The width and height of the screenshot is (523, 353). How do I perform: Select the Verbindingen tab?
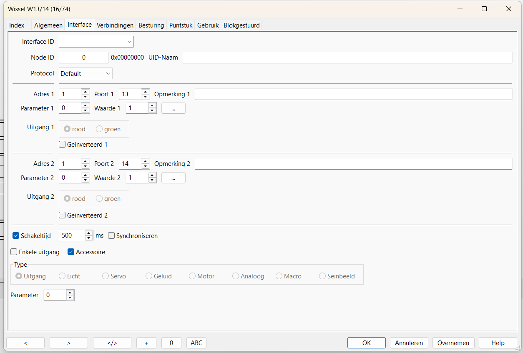coord(115,25)
